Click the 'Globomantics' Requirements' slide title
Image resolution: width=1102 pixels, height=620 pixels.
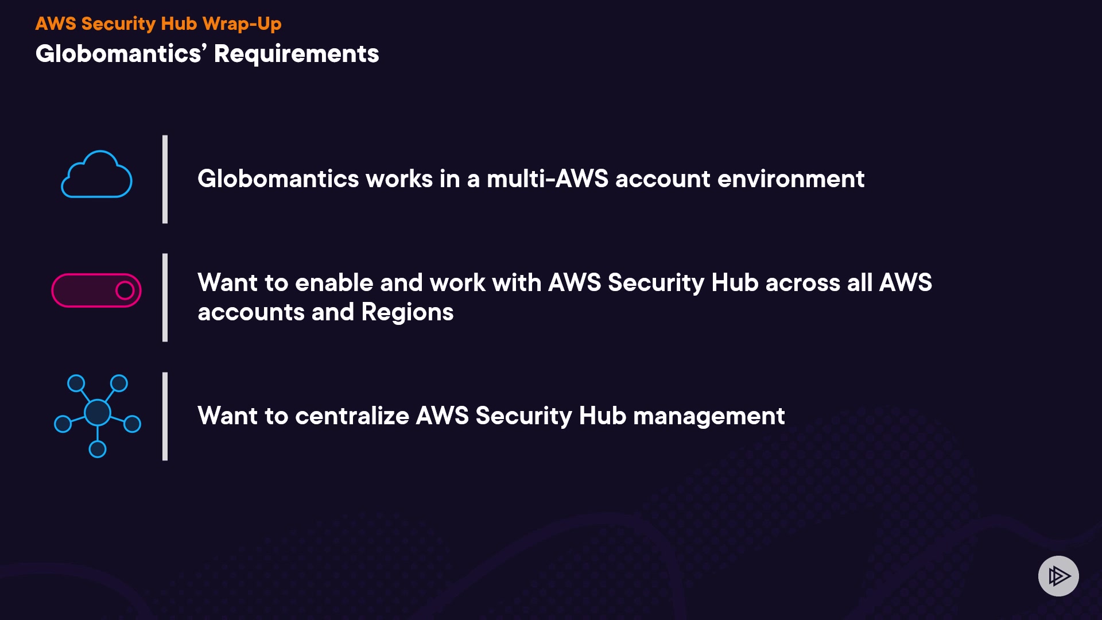(x=207, y=54)
